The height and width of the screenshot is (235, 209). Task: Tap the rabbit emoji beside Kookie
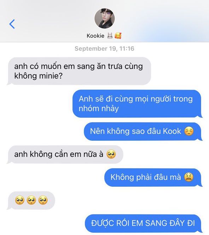click(x=110, y=36)
